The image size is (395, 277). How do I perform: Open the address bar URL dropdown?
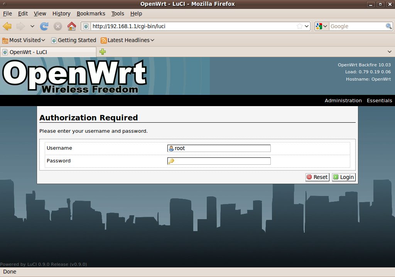pos(307,26)
